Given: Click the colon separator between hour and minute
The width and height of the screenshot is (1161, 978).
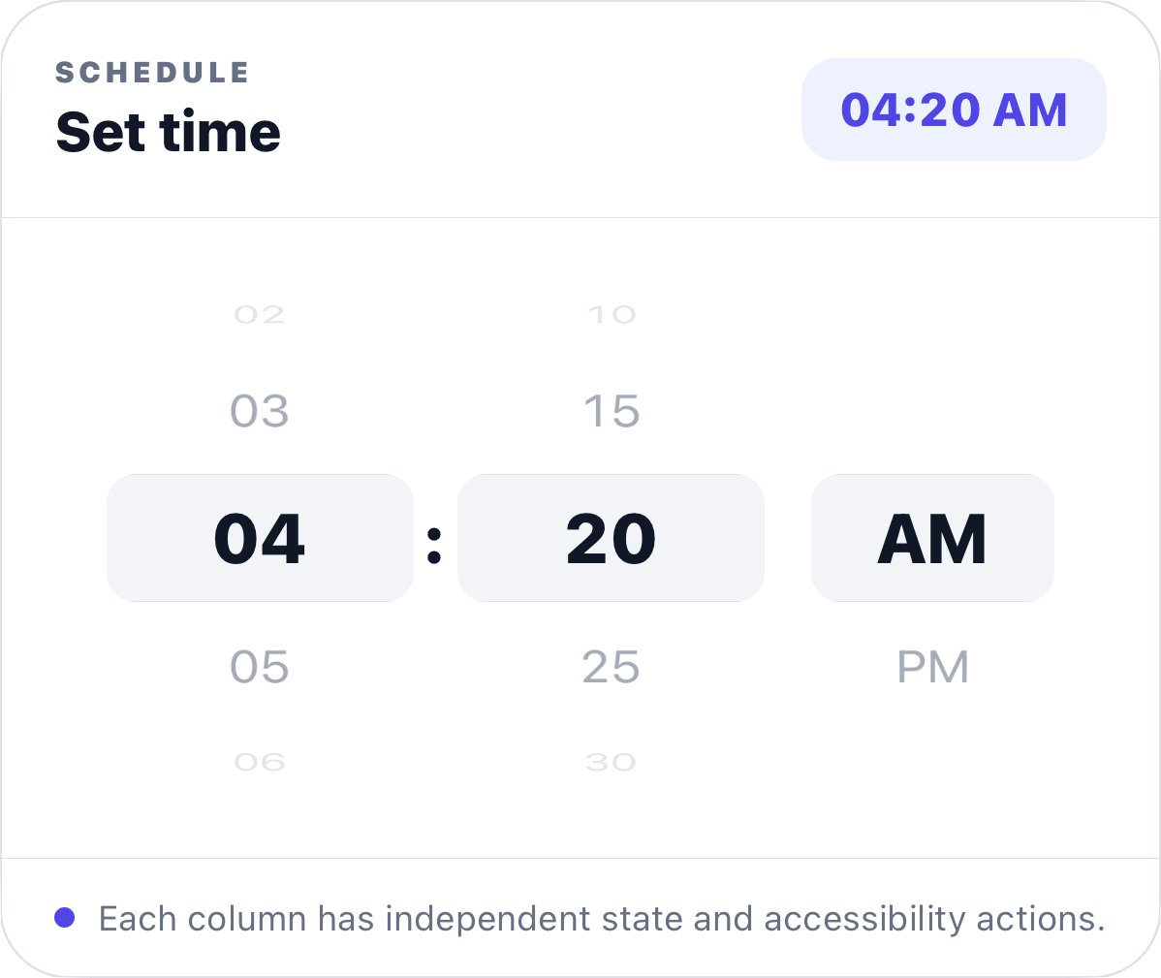Looking at the screenshot, I should [x=434, y=546].
